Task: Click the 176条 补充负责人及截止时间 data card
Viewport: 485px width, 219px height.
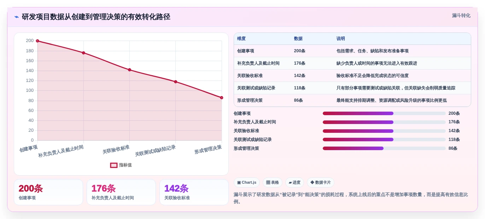Action: click(121, 192)
